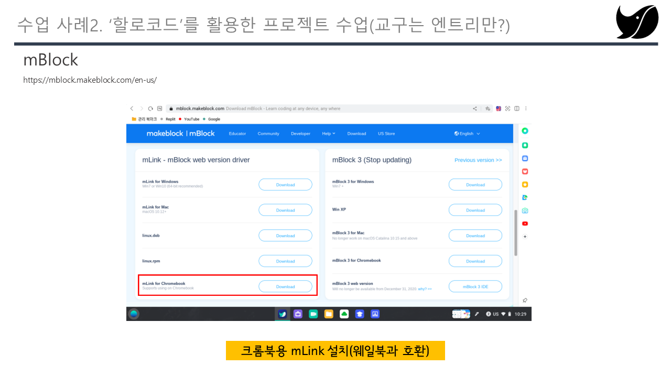Open the purple store shelf icon
Screen dimensions: 671x377
point(298,314)
